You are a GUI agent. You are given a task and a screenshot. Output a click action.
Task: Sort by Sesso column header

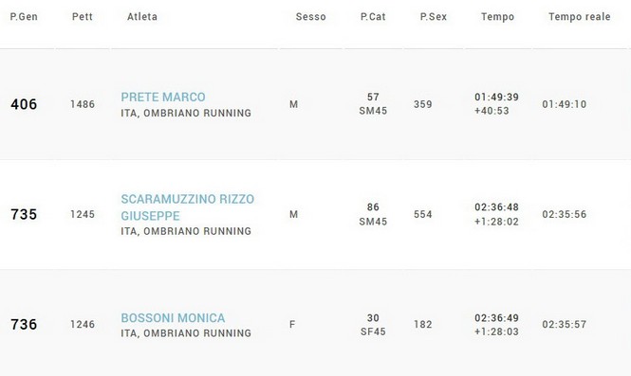coord(310,17)
